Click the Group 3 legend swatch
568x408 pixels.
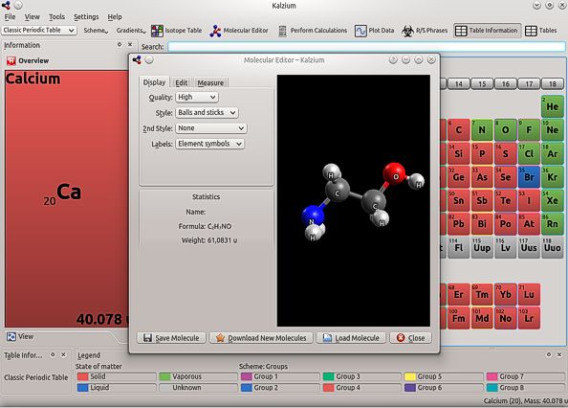coord(329,376)
